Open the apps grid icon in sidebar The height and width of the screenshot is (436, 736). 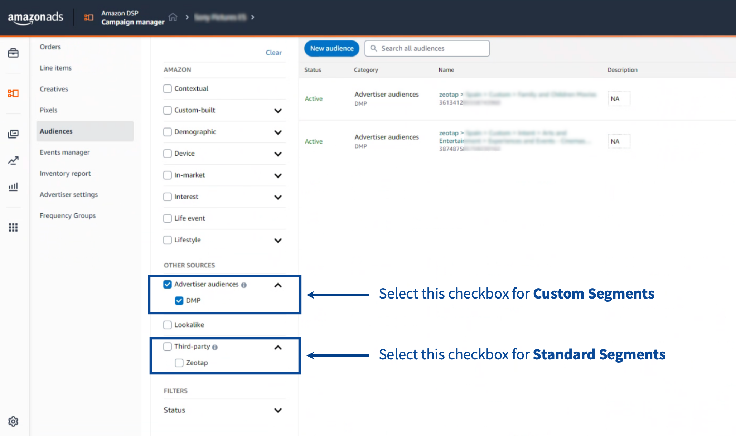pos(13,227)
